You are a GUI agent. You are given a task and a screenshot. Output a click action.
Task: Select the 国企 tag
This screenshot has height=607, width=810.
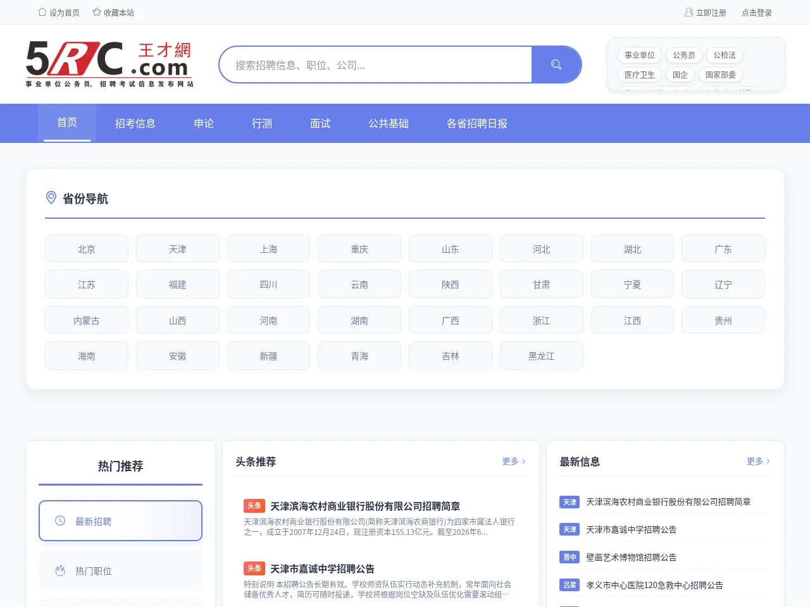(x=680, y=75)
